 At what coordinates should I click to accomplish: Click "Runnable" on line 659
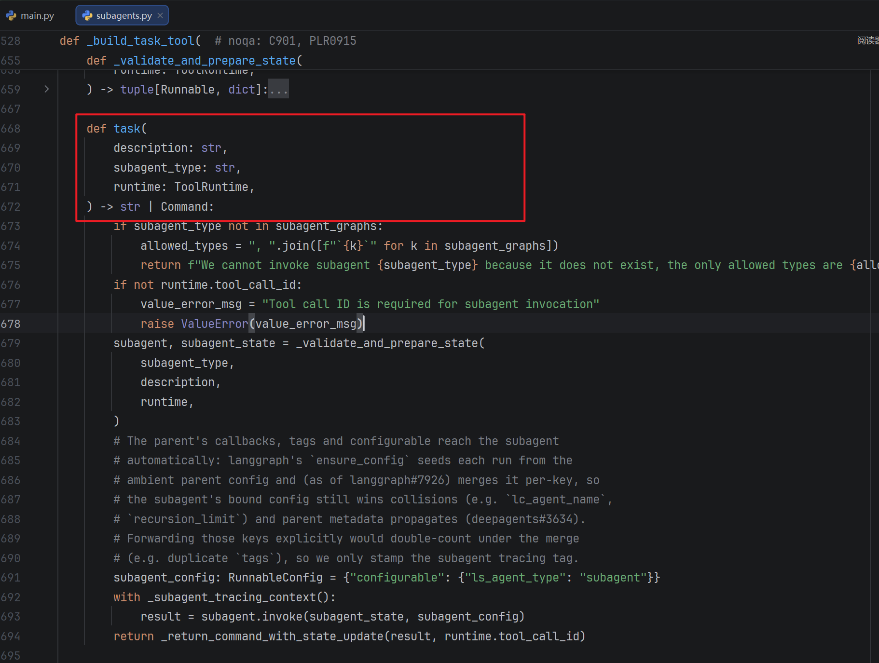[x=188, y=90]
